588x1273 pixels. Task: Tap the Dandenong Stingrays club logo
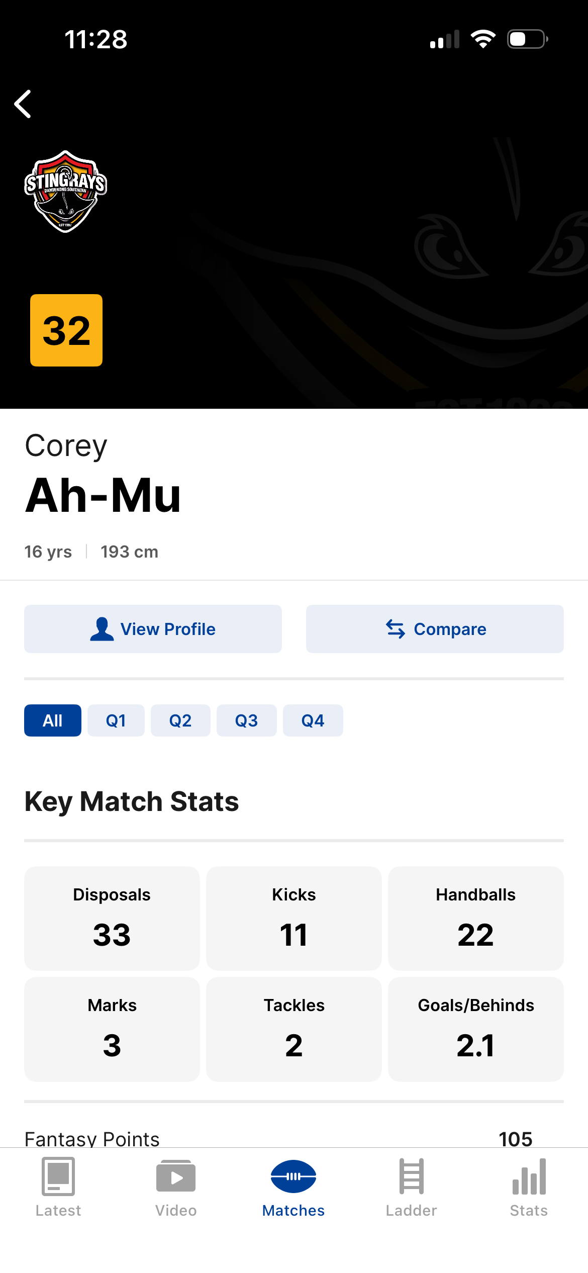click(65, 192)
